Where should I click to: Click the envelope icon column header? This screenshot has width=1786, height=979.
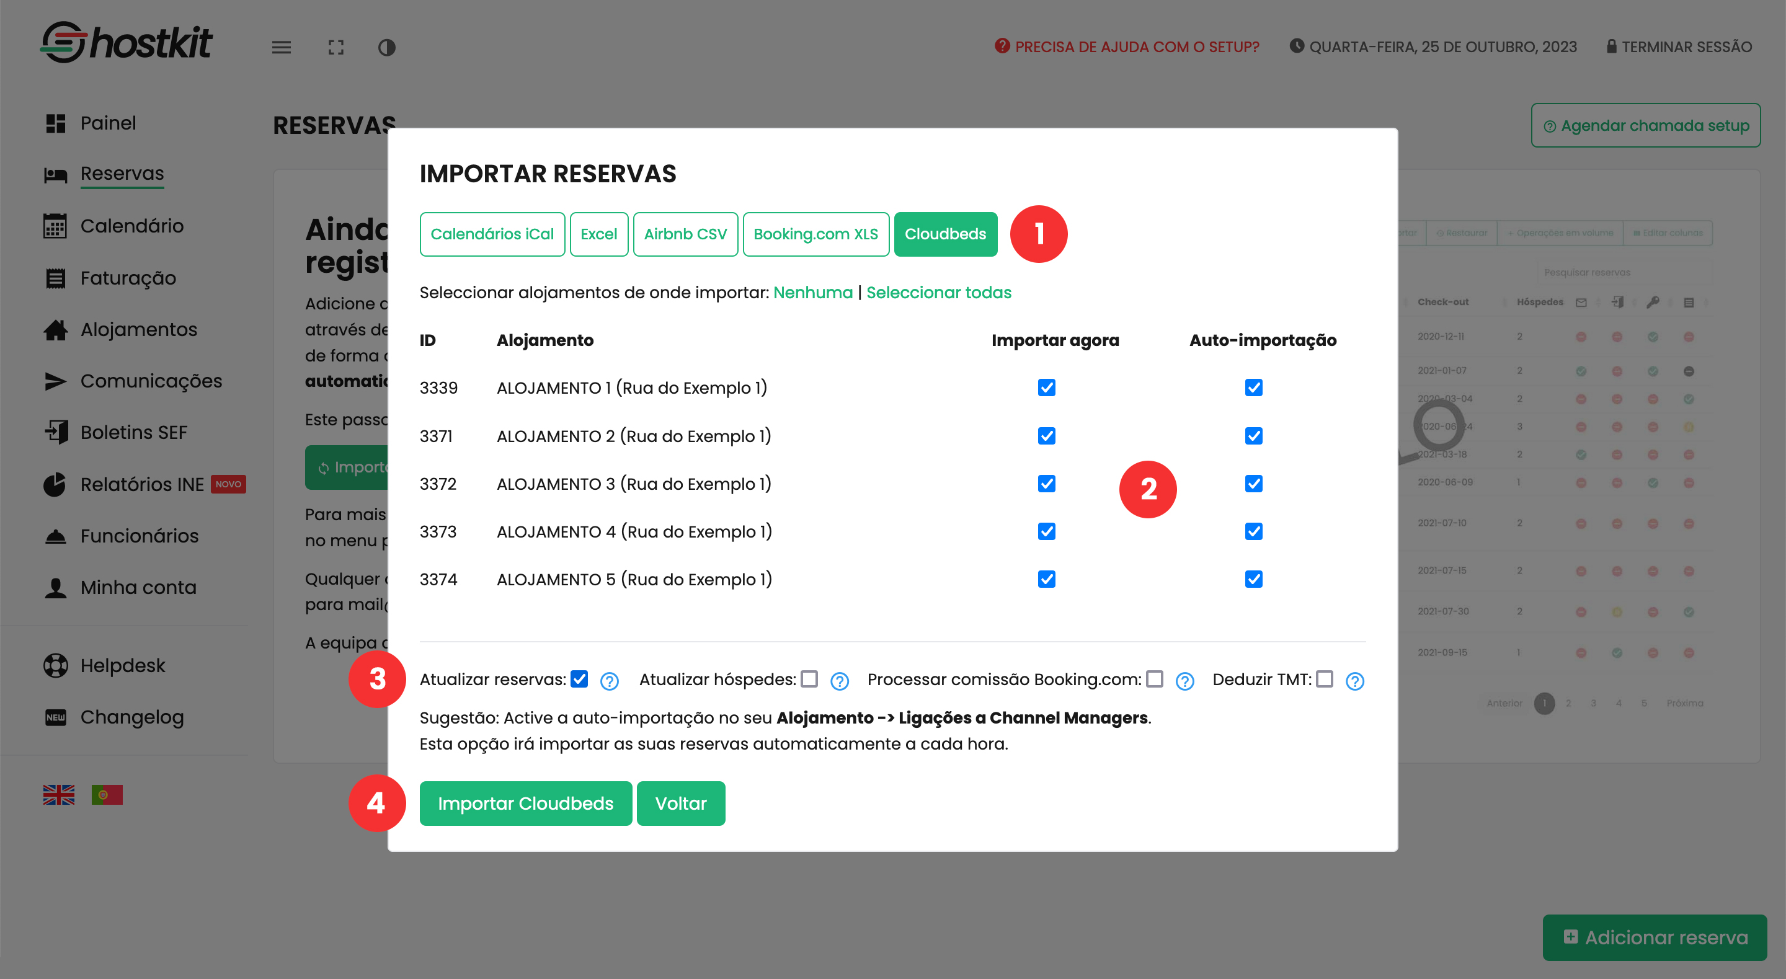pos(1581,303)
